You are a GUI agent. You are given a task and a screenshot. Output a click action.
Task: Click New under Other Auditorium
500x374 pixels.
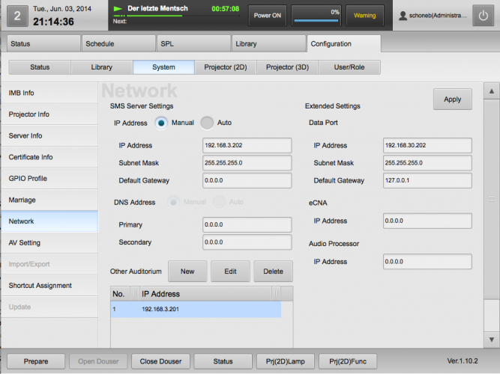point(187,271)
